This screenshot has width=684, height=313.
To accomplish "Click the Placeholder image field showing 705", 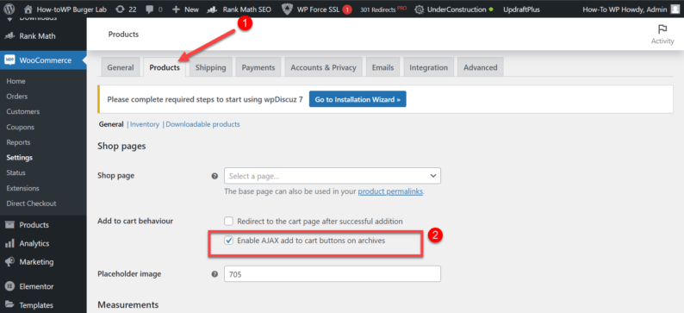I will click(333, 274).
